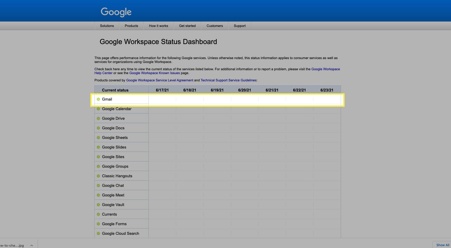Image resolution: width=451 pixels, height=248 pixels.
Task: Click the Google Calendar row label
Action: pos(117,109)
